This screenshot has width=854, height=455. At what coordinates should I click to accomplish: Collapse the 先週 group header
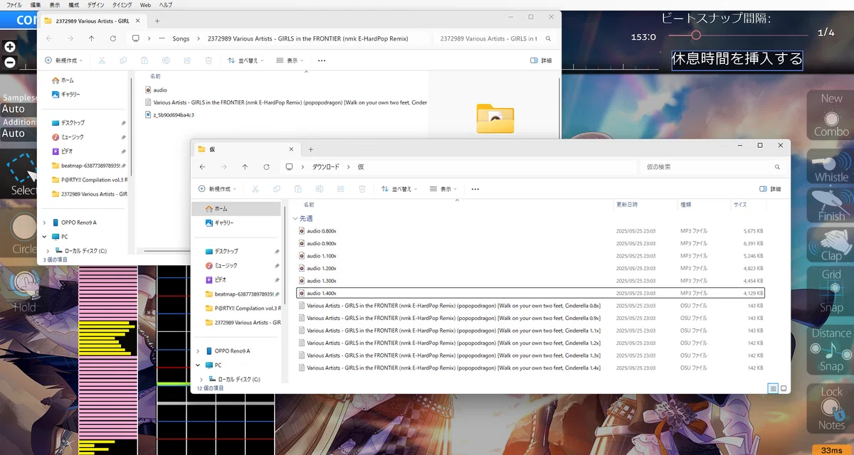click(x=295, y=218)
